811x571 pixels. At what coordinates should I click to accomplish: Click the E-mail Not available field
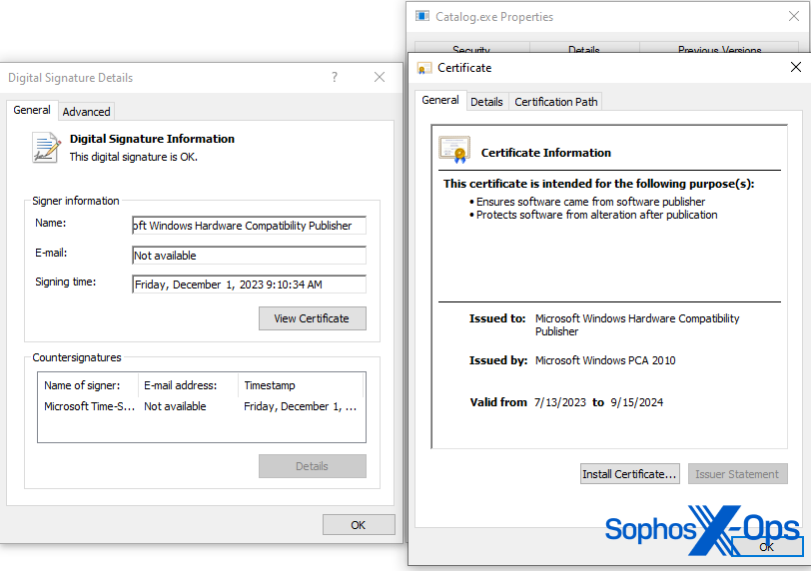pos(249,256)
